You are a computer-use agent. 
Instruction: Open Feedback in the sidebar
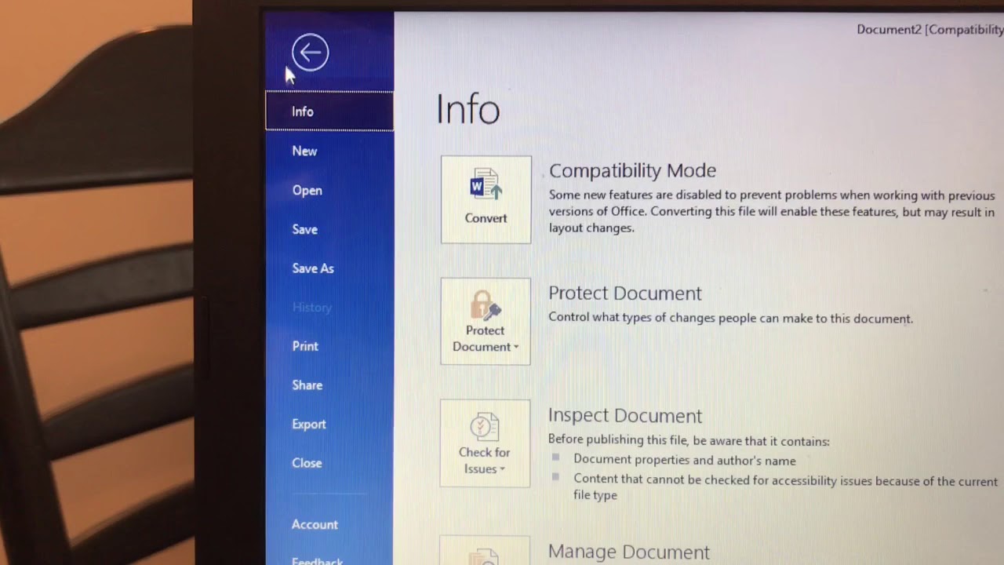pos(317,561)
